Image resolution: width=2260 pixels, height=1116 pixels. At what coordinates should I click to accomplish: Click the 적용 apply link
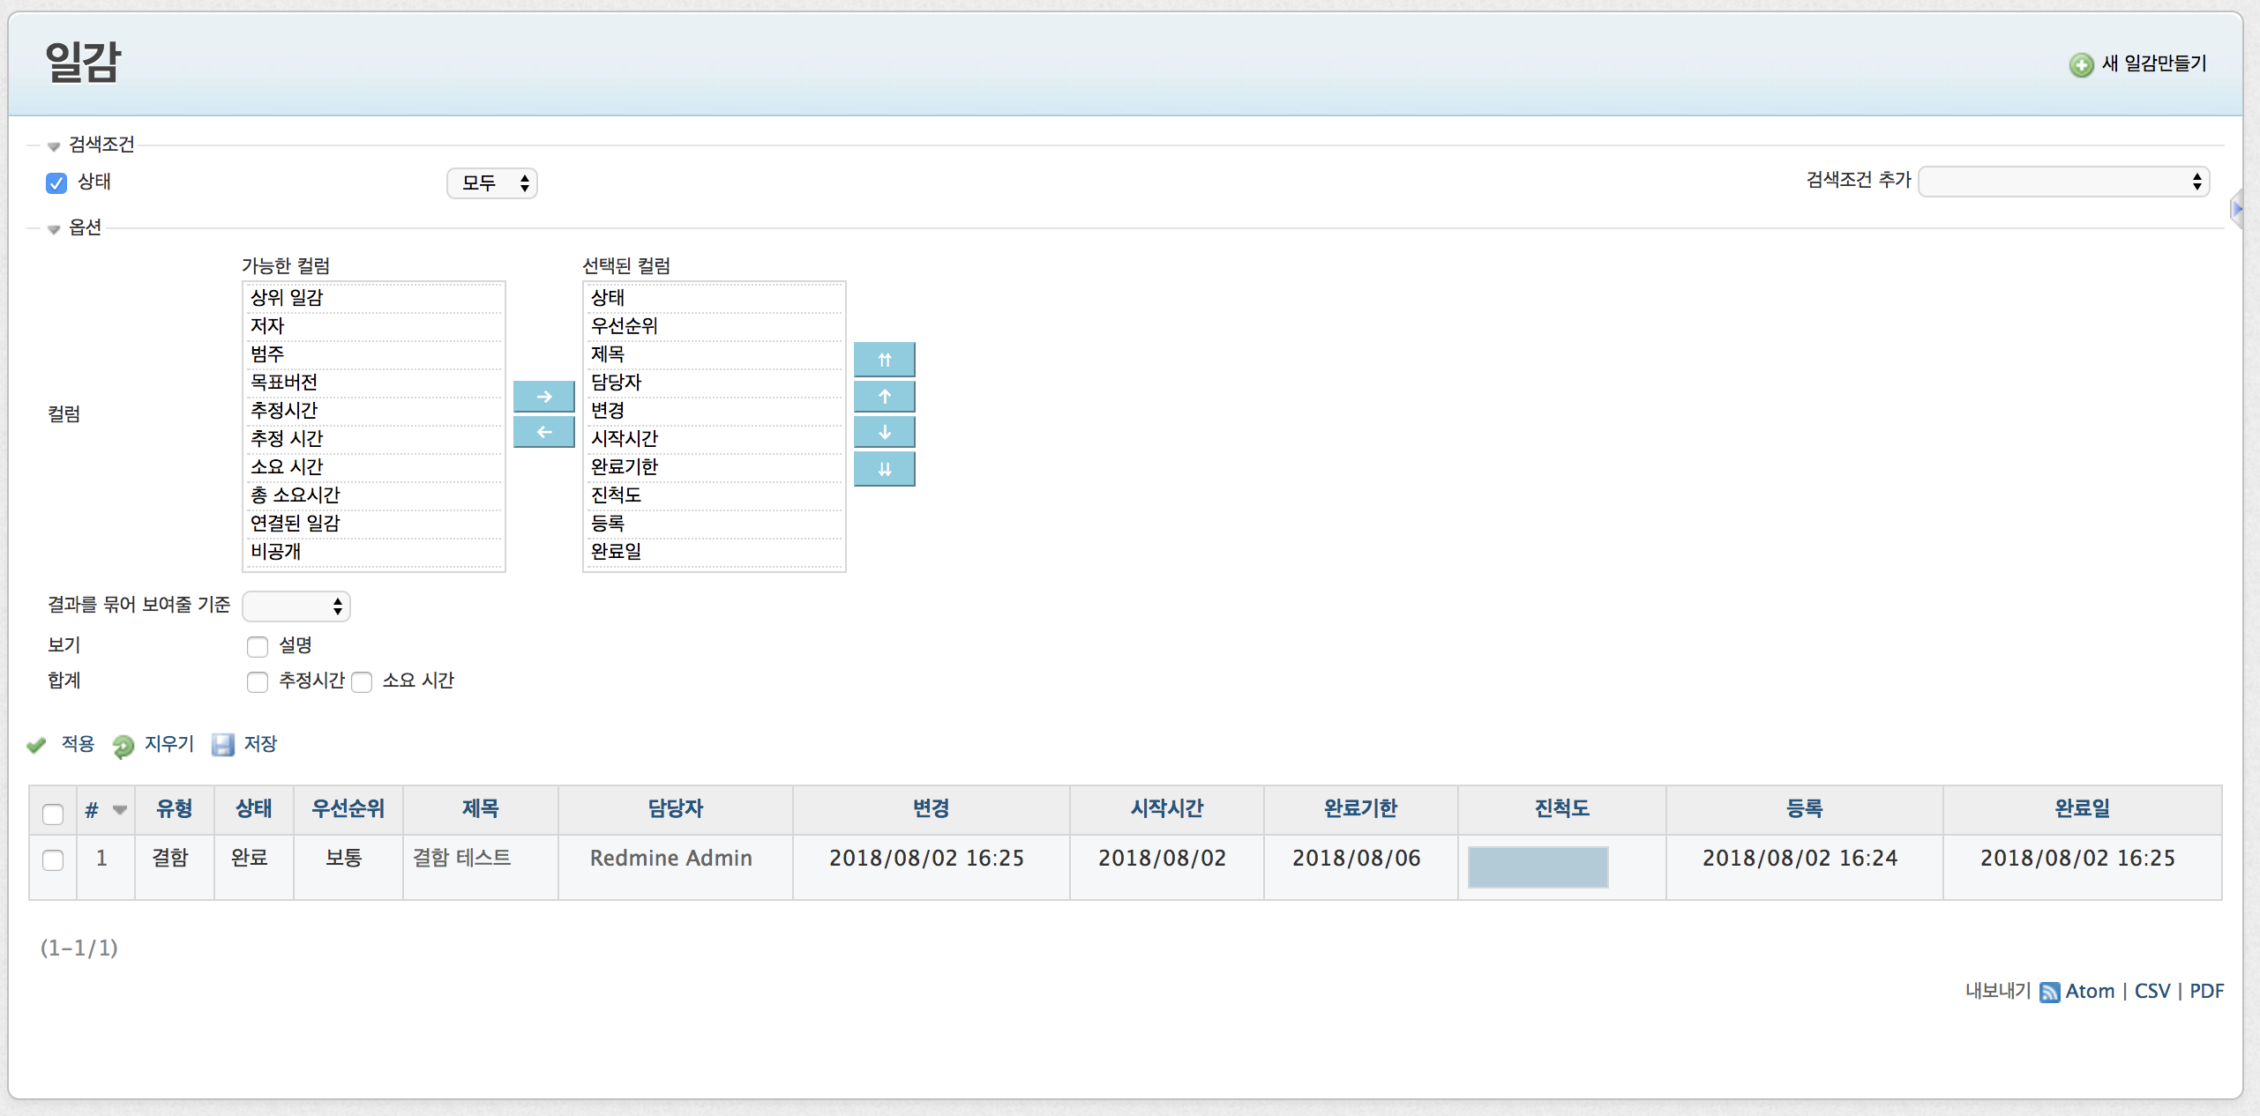pyautogui.click(x=78, y=744)
